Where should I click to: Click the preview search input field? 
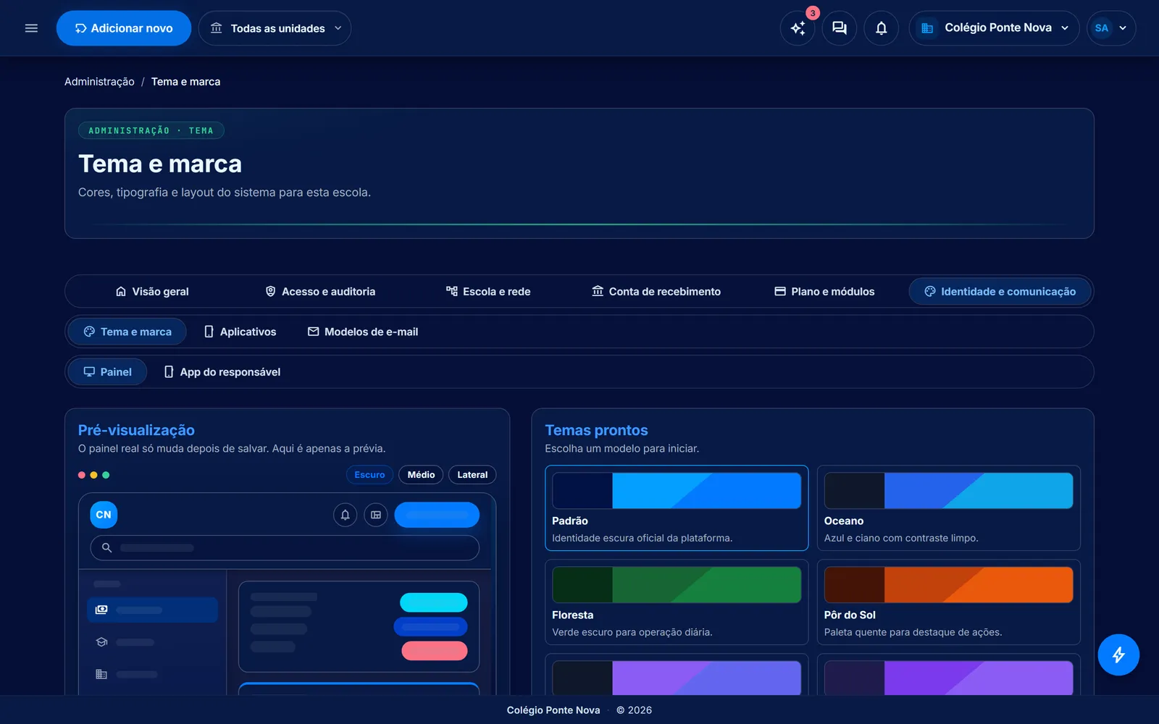[285, 547]
